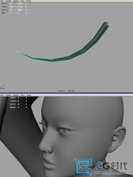Viewport: 133px width, 177px height.
Task: Open the Panels menu in the lower viewport
Action: coord(29,95)
